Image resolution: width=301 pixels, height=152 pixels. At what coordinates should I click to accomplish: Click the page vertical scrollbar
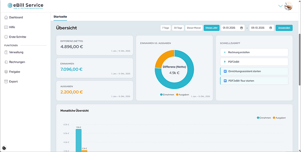300,59
